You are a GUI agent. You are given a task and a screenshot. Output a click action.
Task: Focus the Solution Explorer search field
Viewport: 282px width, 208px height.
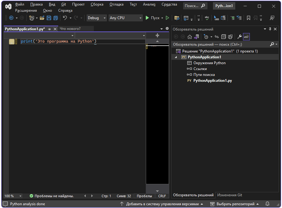click(x=221, y=44)
